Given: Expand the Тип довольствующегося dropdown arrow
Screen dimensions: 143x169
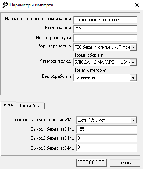Looking at the screenshot, I should click(133, 120).
